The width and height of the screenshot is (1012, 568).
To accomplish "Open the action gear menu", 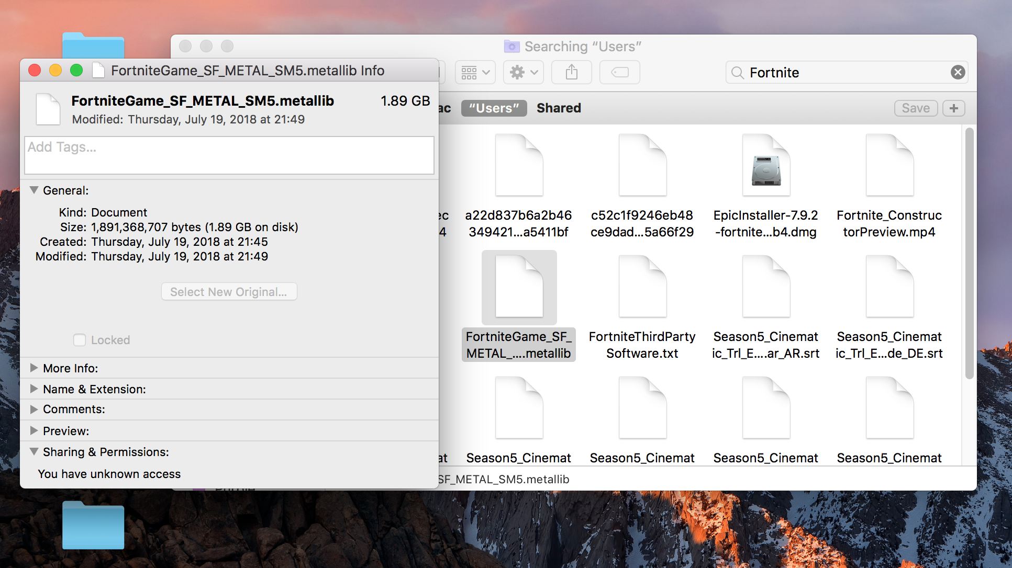I will tap(523, 72).
